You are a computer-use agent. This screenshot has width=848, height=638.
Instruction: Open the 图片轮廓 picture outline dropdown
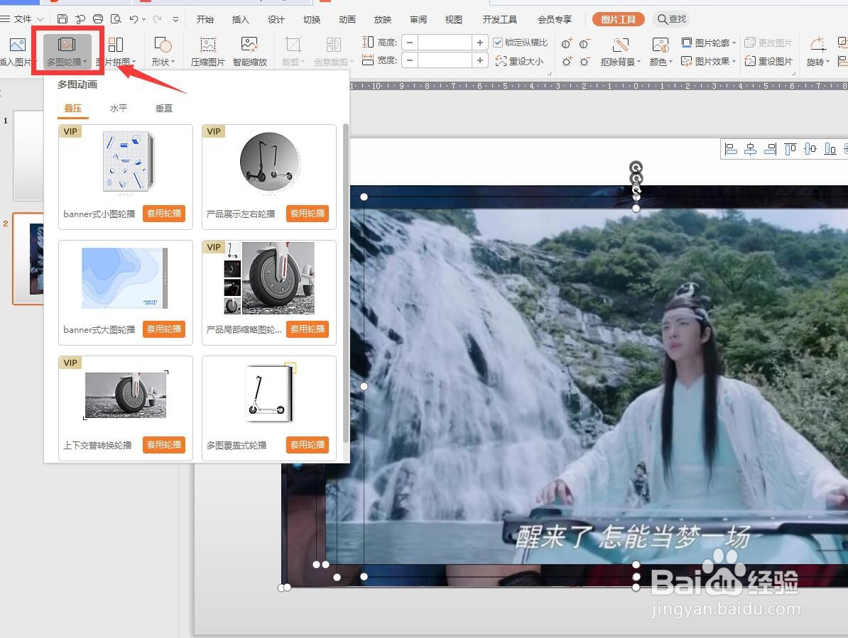coord(709,42)
